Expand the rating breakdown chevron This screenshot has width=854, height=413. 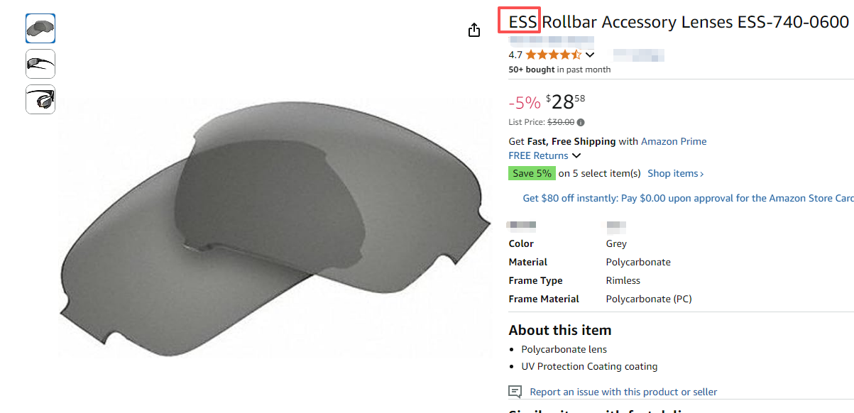point(590,55)
